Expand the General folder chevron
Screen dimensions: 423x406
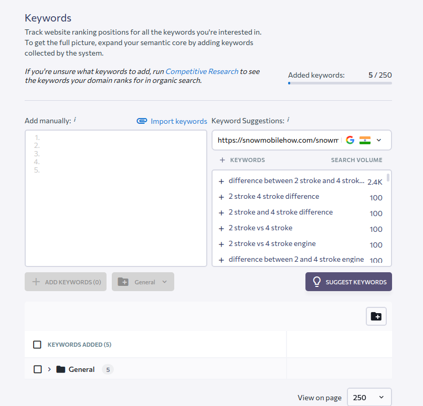pos(49,369)
